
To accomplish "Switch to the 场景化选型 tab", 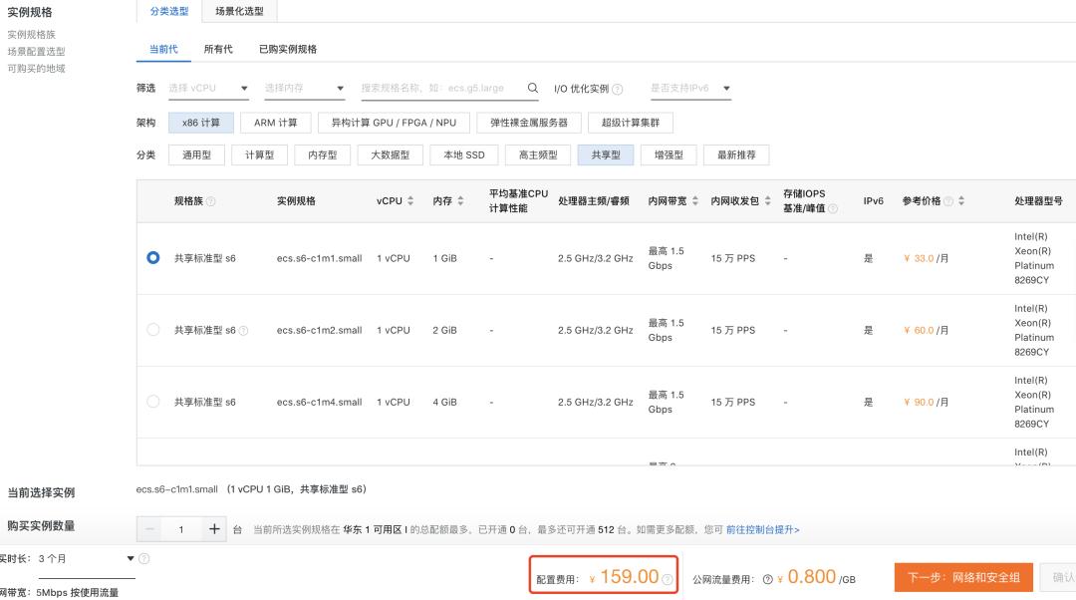I will pyautogui.click(x=240, y=11).
